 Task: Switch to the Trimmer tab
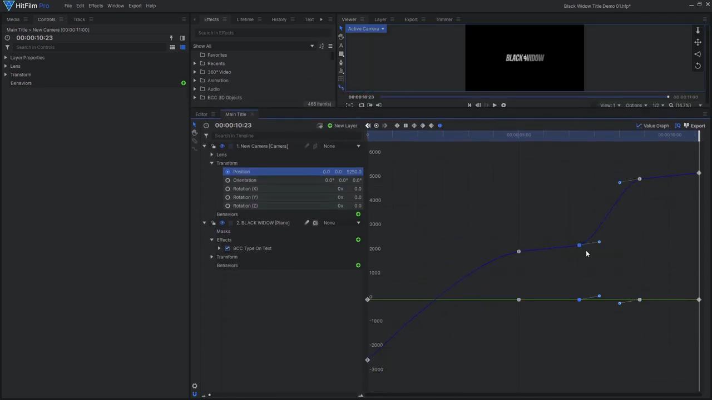click(x=444, y=19)
